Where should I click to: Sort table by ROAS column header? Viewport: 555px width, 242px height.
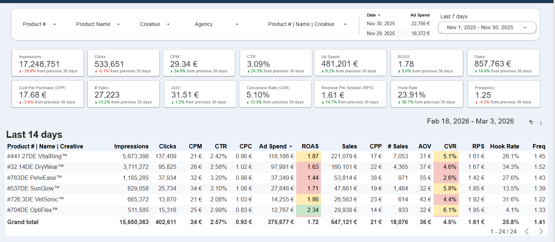tap(310, 146)
